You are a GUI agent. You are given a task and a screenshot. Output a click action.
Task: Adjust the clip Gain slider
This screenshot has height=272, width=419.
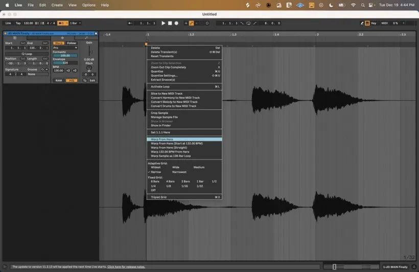(89, 51)
